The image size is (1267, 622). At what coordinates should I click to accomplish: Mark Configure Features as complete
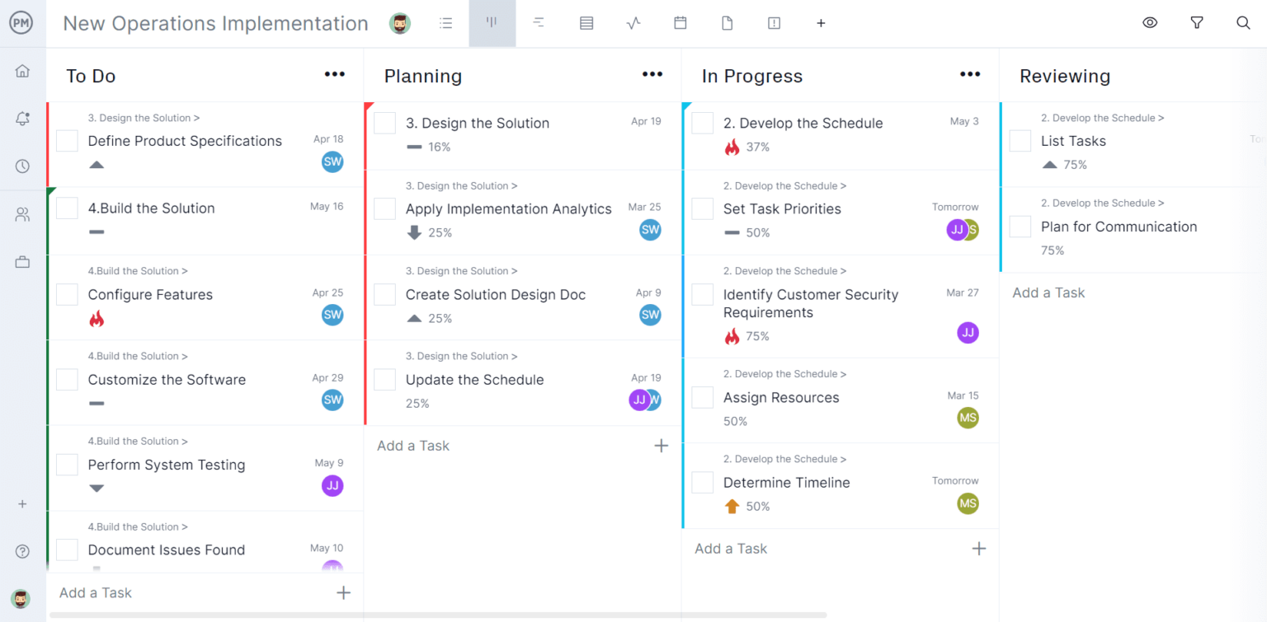point(66,294)
